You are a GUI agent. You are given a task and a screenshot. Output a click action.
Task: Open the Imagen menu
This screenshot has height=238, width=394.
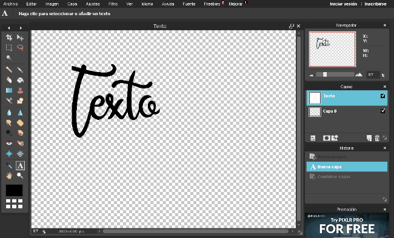52,4
